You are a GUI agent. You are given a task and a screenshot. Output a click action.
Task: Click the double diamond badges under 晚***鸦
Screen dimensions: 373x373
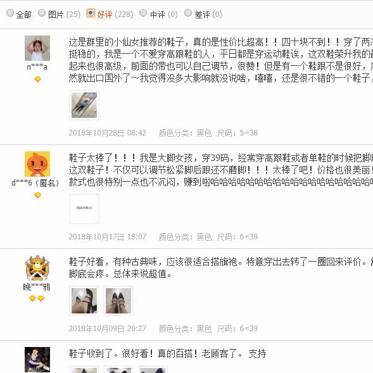tap(37, 298)
